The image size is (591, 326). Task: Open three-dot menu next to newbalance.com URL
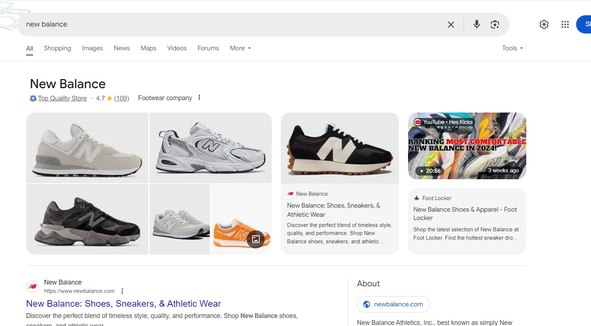pos(122,291)
